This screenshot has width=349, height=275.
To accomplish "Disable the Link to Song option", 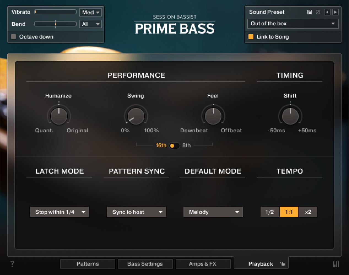I will pyautogui.click(x=251, y=37).
